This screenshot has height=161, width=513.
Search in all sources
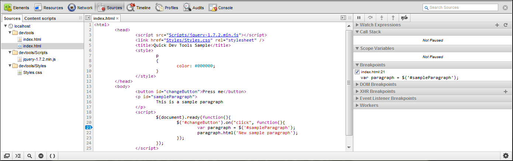coord(30,156)
